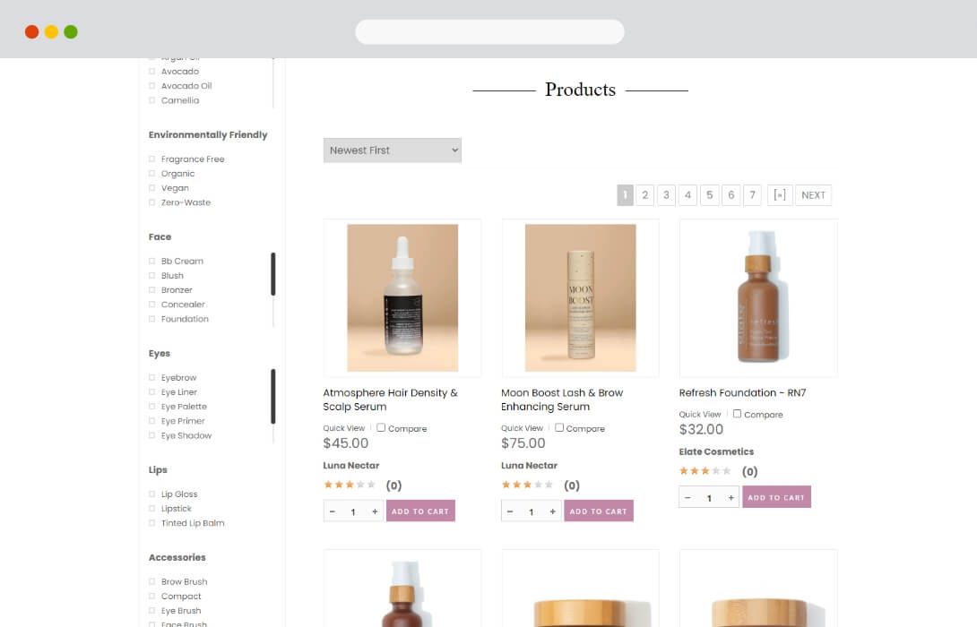Viewport: 977px width, 627px height.
Task: Open the Moon Boost product image
Action: (581, 297)
